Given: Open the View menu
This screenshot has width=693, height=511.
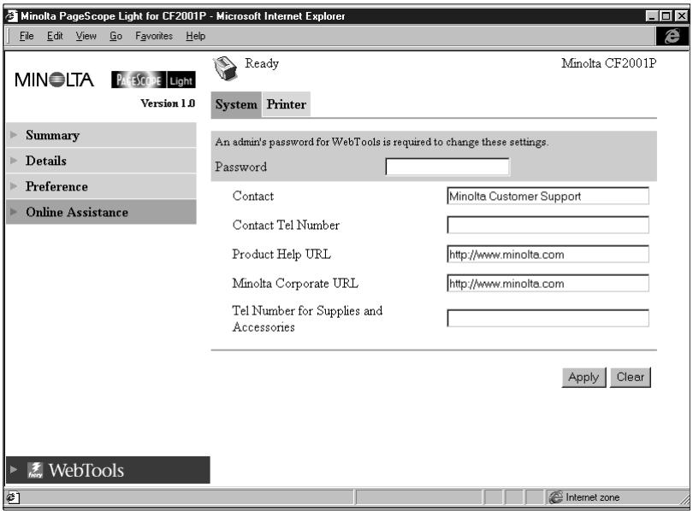Looking at the screenshot, I should click(x=86, y=36).
